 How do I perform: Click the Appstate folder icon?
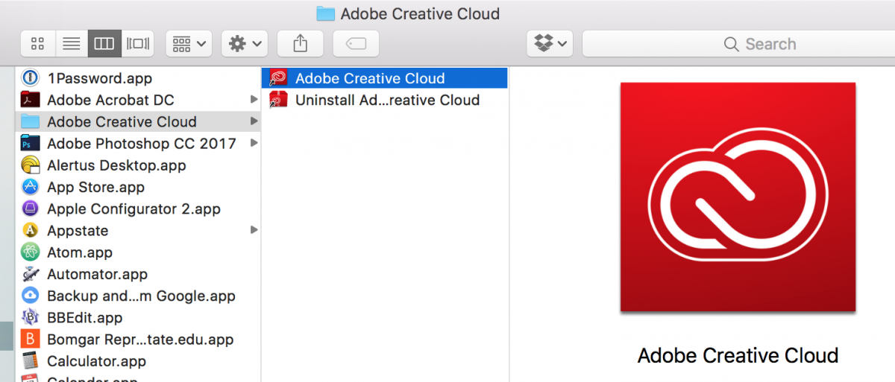pos(31,230)
